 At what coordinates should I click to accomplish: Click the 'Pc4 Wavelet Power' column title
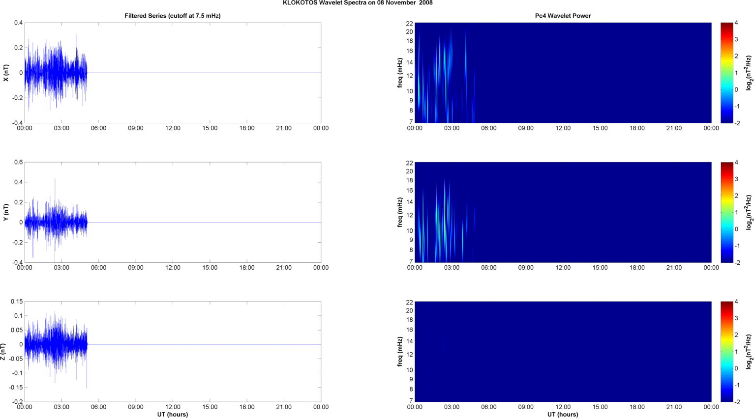(563, 16)
